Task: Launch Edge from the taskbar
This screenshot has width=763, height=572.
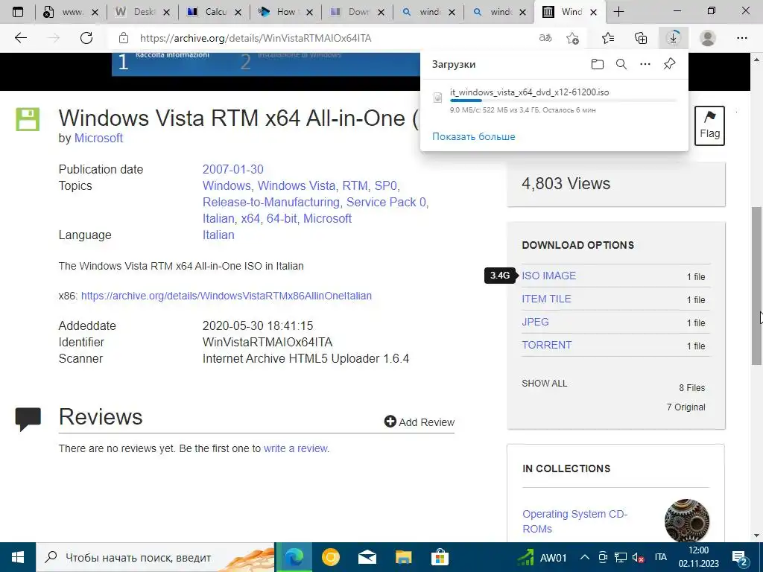Action: [x=294, y=557]
